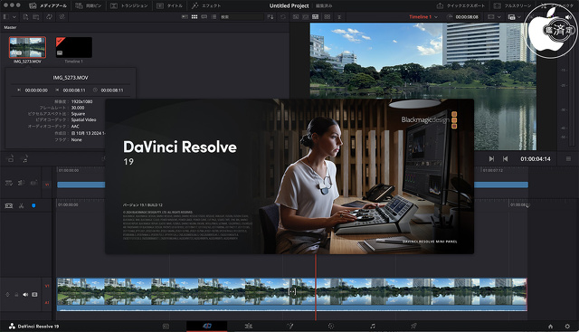Switch media pool to metadata view
579x332 pixels.
tap(185, 17)
